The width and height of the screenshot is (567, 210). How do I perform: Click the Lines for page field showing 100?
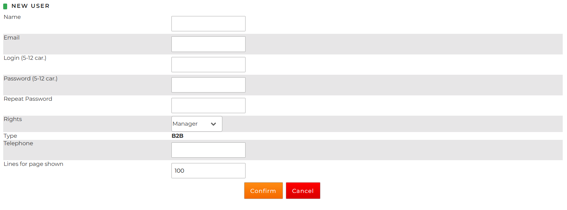point(208,171)
